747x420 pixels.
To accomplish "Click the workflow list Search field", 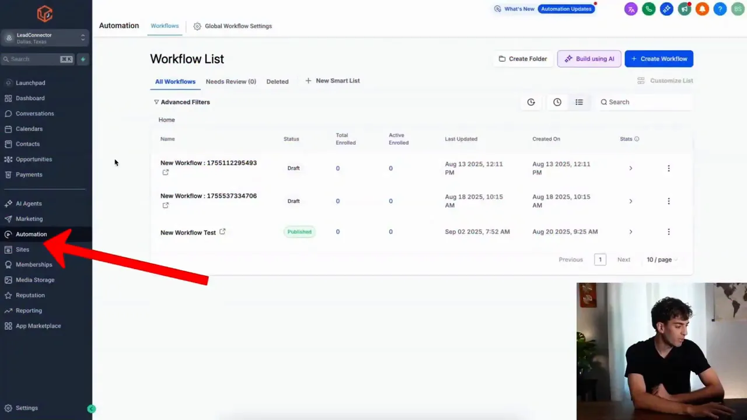I will tap(644, 102).
